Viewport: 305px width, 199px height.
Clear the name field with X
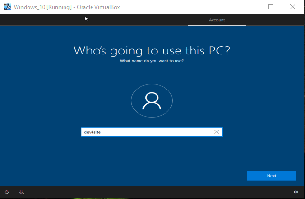(x=217, y=132)
